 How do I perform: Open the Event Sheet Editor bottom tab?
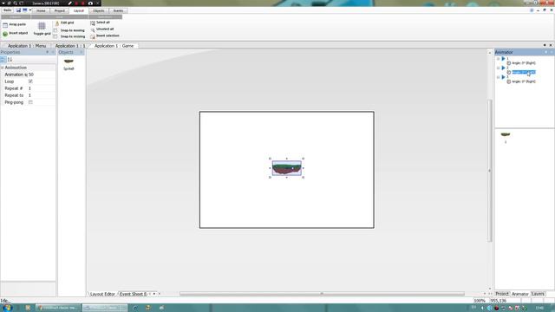(x=133, y=294)
